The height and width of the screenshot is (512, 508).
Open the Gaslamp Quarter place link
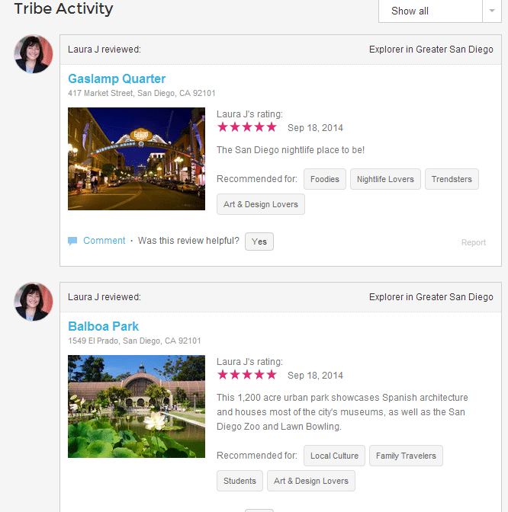tap(117, 78)
